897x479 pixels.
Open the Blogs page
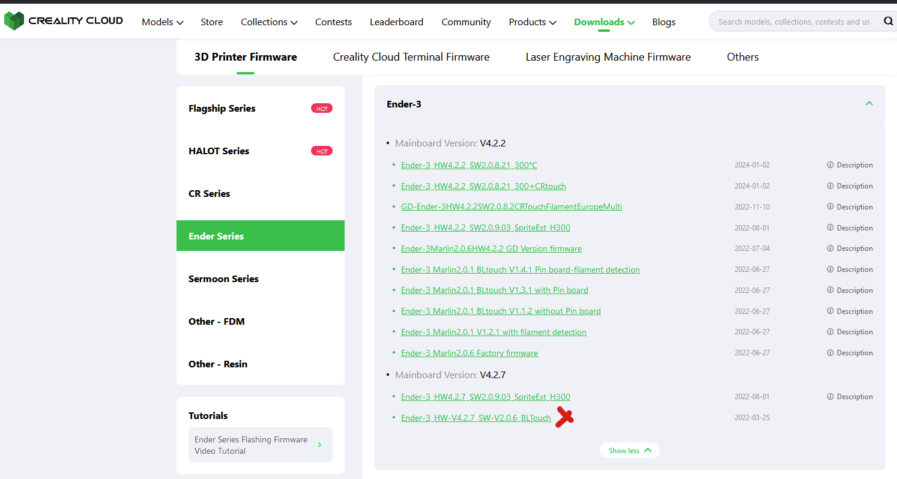(663, 22)
